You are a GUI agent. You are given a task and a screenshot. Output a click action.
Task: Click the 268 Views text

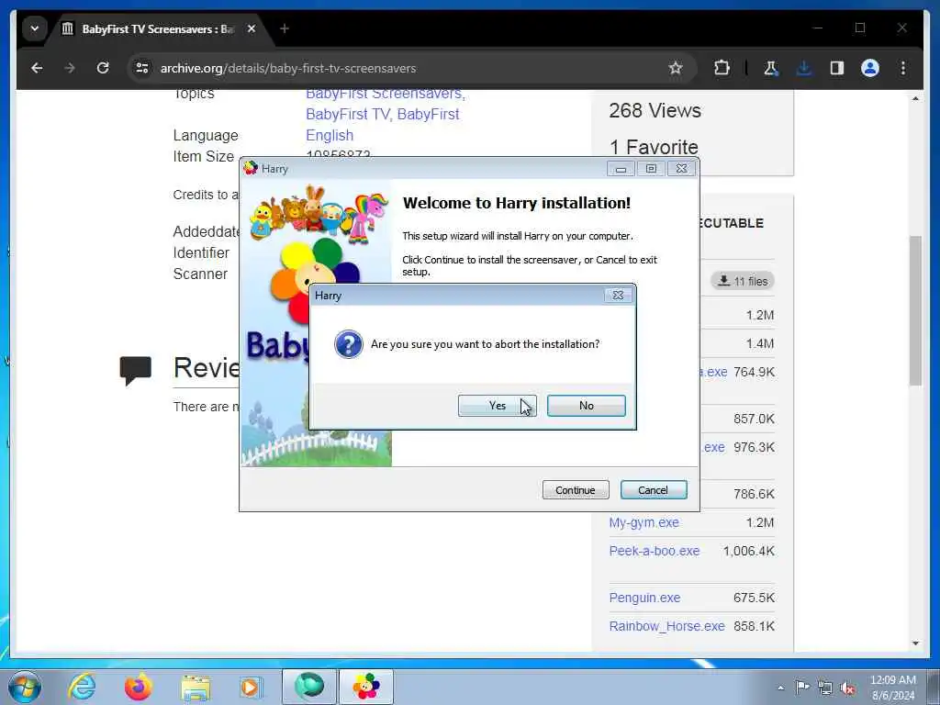(655, 110)
